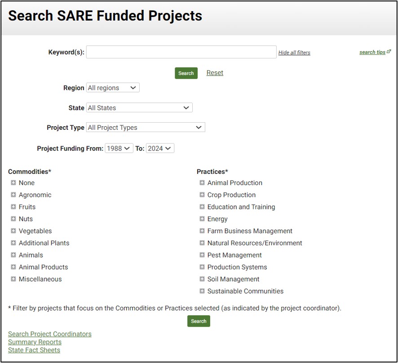Expand the Animal Products plus icon

point(13,267)
